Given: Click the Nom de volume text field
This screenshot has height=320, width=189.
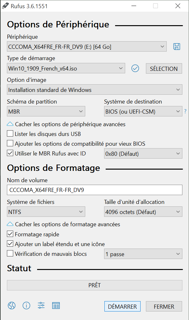Looking at the screenshot, I should (x=94, y=190).
